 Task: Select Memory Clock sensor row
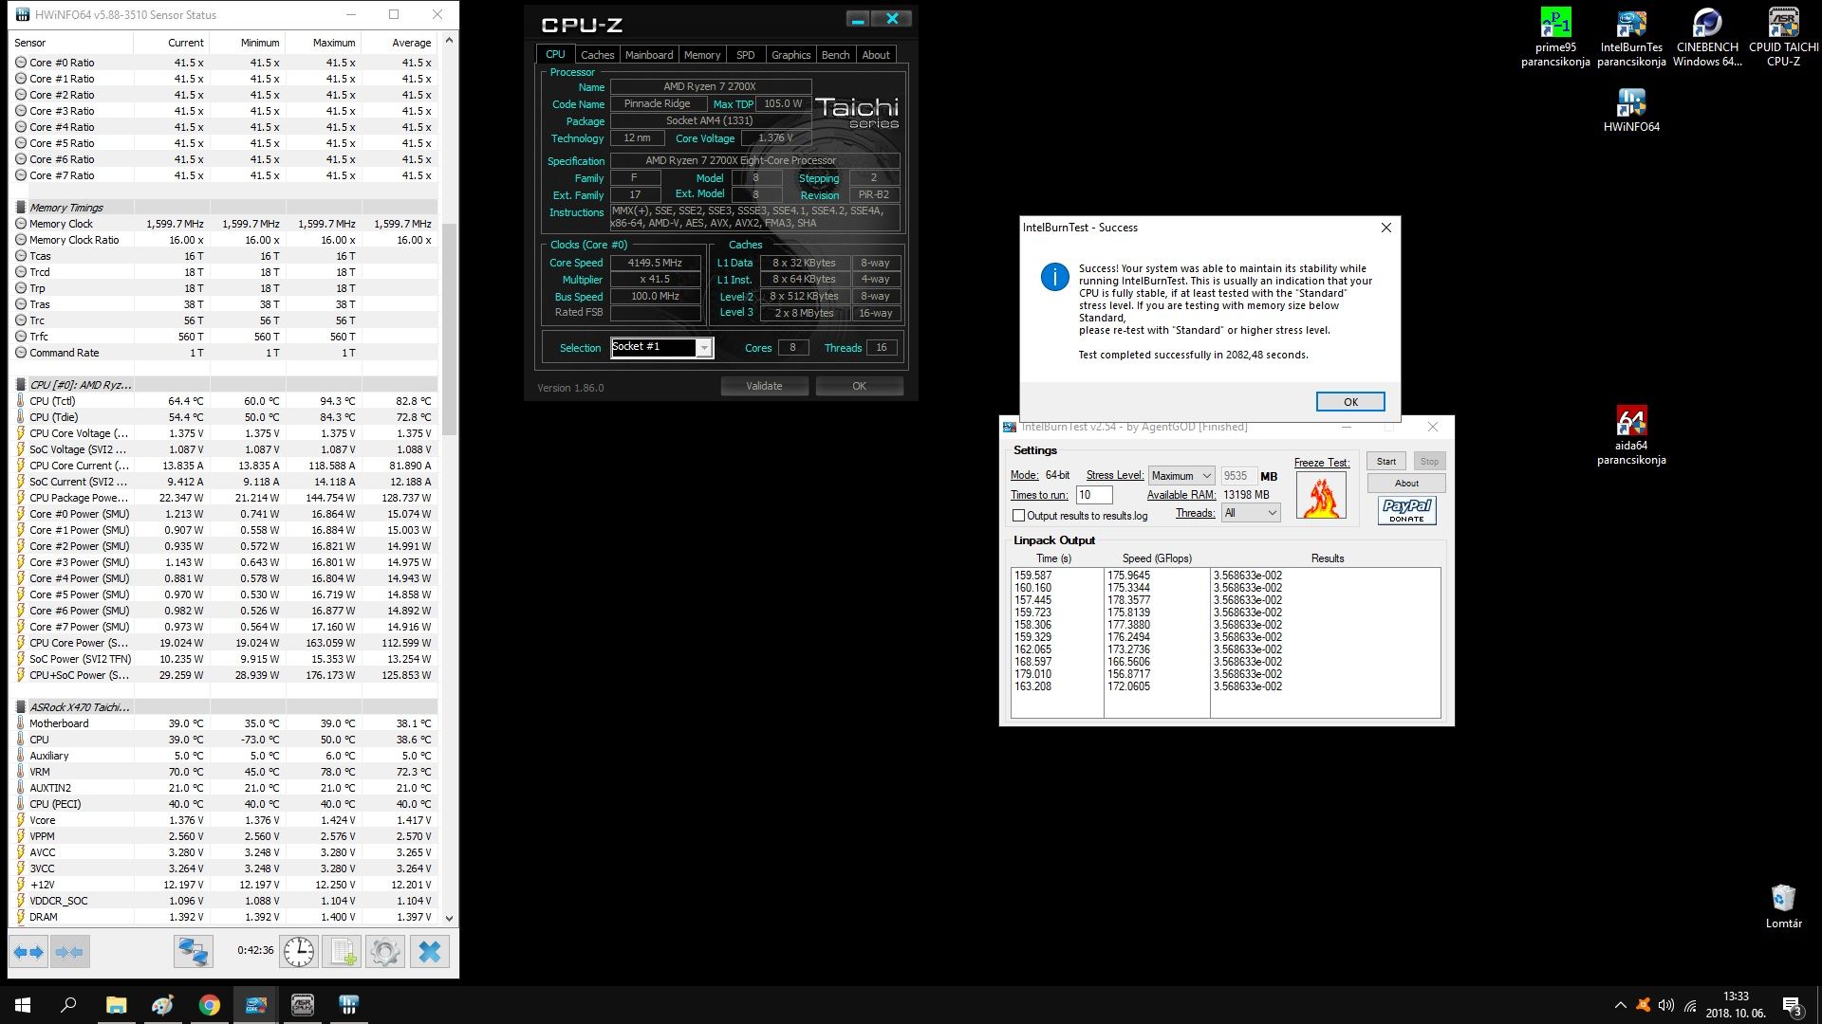(x=225, y=224)
